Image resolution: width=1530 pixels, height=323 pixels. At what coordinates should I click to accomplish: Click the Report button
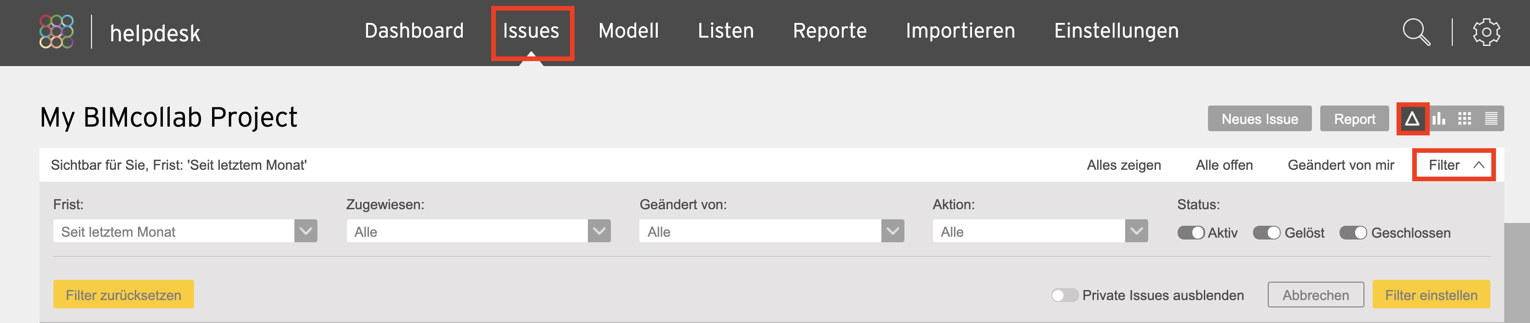1354,118
